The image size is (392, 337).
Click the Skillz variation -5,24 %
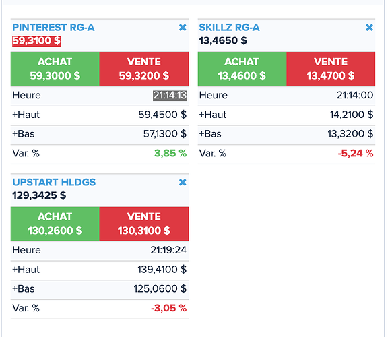[356, 154]
